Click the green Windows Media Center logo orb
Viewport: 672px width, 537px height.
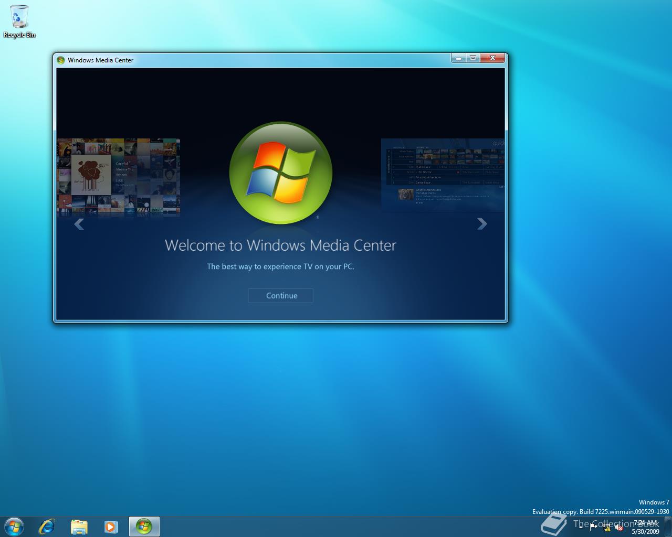pyautogui.click(x=281, y=173)
